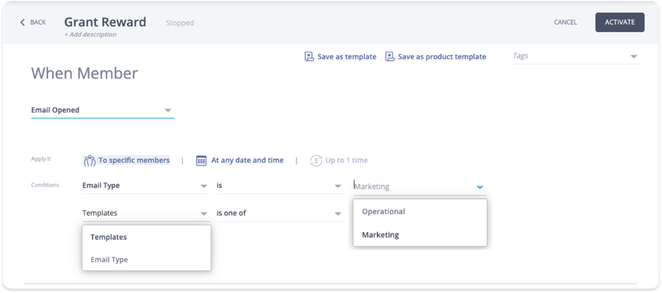The image size is (662, 293).
Task: Click the Add description link
Action: 91,35
